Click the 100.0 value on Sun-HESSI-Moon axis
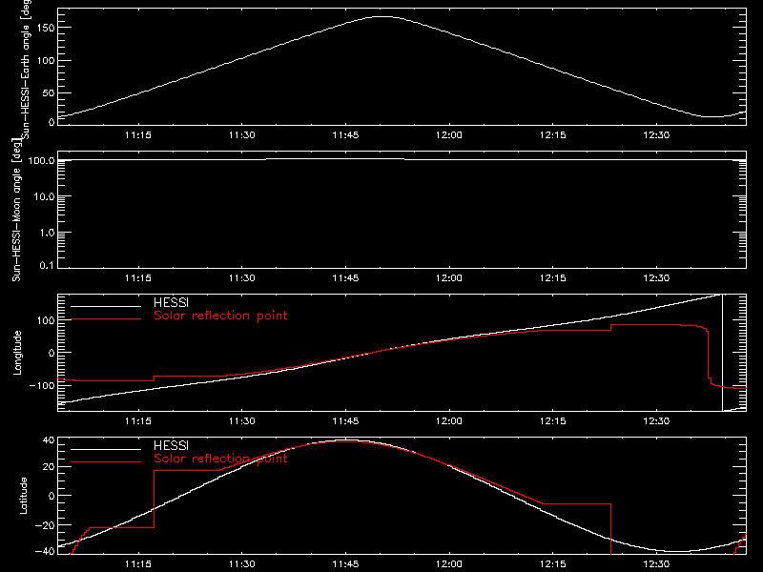Screen dimensions: 763x572 [41, 160]
